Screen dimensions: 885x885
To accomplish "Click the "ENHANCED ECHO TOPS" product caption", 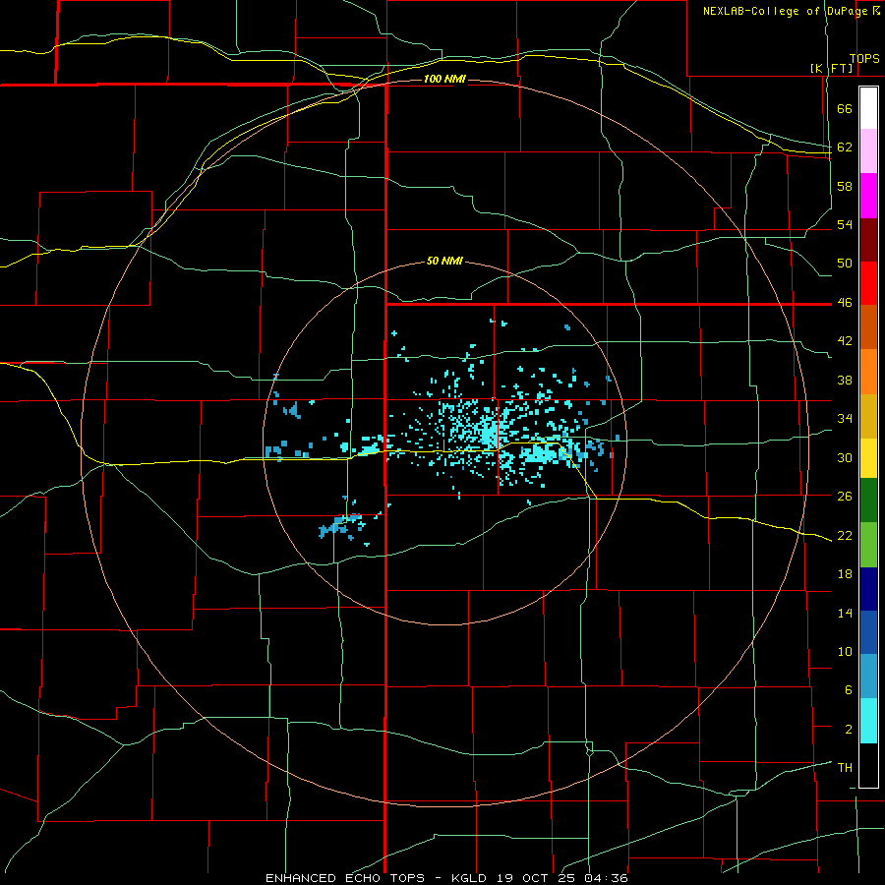I will pyautogui.click(x=345, y=878).
